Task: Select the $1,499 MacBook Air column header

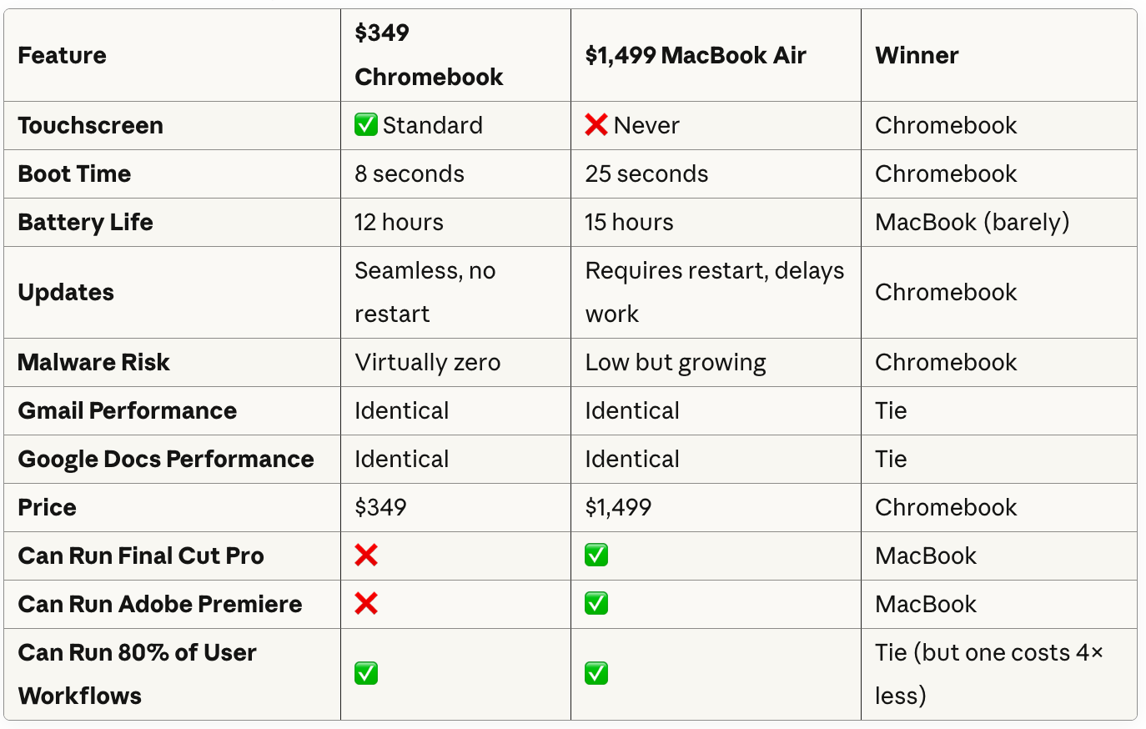Action: coord(696,56)
